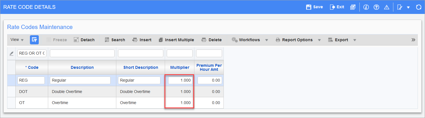425x118 pixels.
Task: Click the Delete toolbar button
Action: [211, 40]
